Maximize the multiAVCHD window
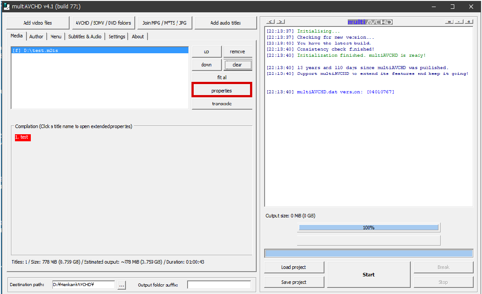This screenshot has height=294, width=482. [x=453, y=7]
